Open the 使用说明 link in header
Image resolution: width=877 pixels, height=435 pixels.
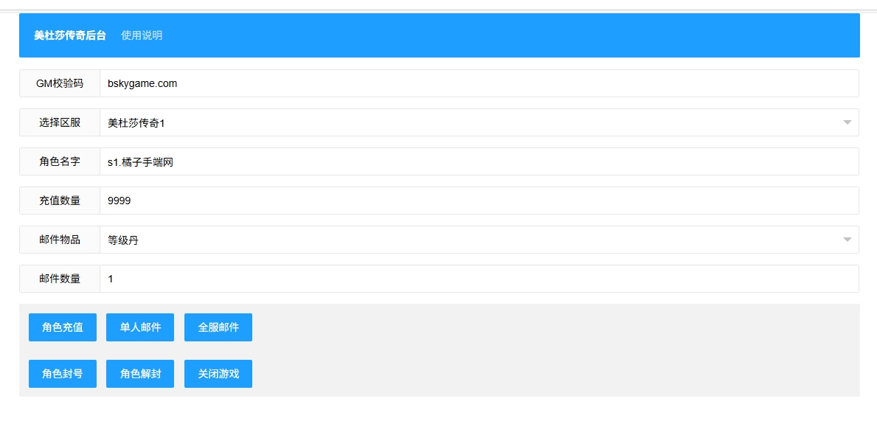point(142,35)
